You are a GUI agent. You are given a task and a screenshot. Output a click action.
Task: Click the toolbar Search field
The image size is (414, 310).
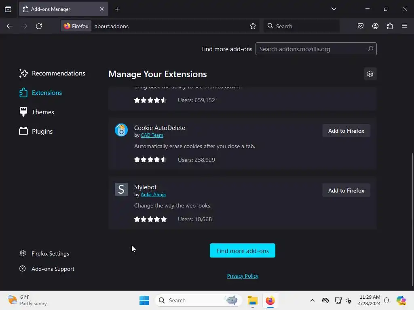[301, 26]
